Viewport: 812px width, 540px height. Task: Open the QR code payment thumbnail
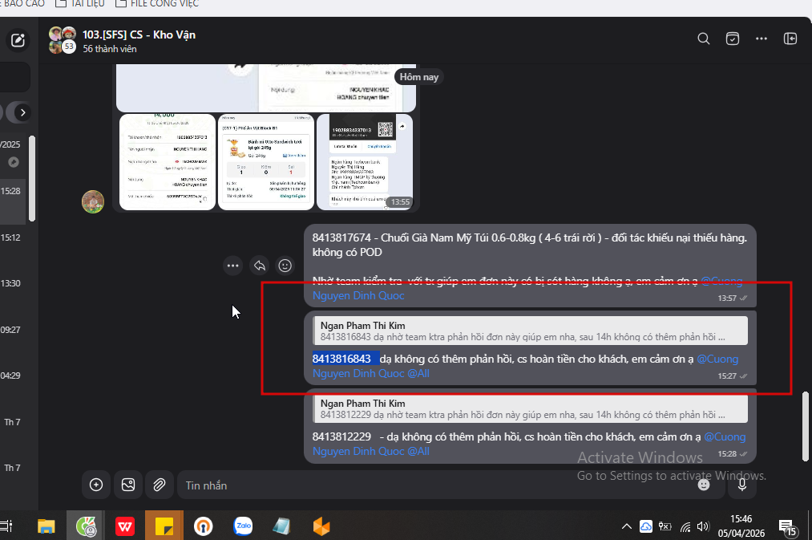[365, 162]
